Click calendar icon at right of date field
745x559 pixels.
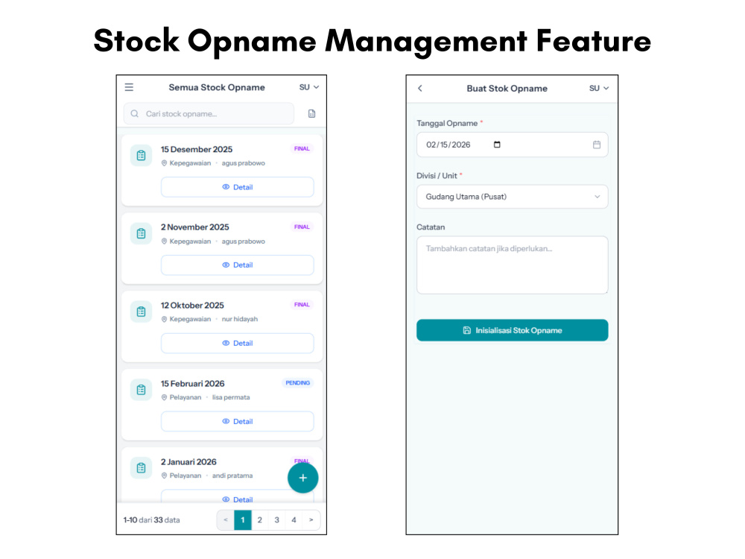[x=597, y=145]
